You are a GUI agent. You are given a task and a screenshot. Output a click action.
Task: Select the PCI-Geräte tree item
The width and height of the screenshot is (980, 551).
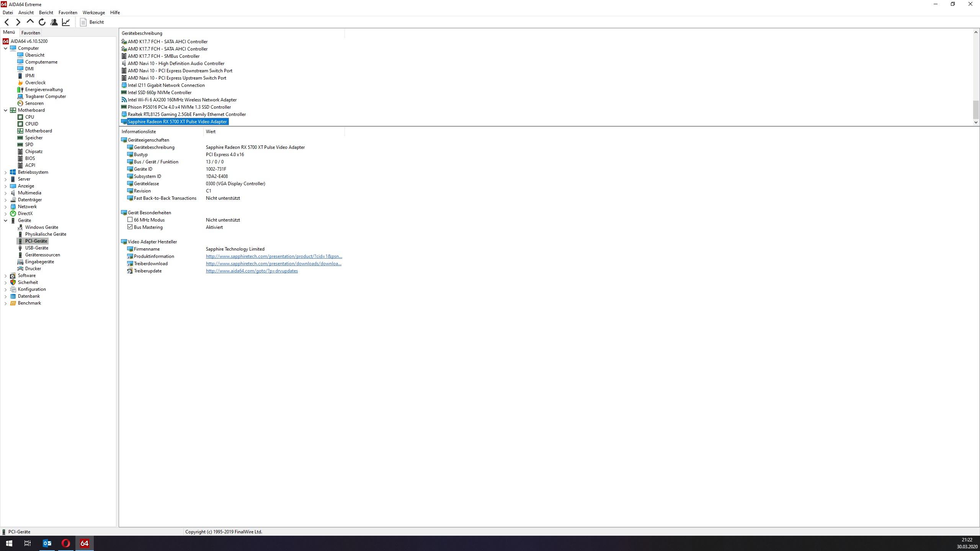[x=36, y=241]
